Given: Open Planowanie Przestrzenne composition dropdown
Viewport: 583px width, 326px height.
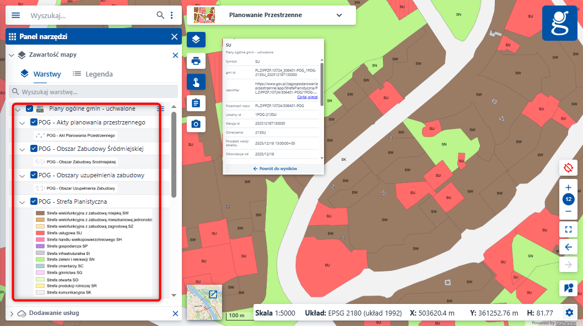Looking at the screenshot, I should coord(339,15).
